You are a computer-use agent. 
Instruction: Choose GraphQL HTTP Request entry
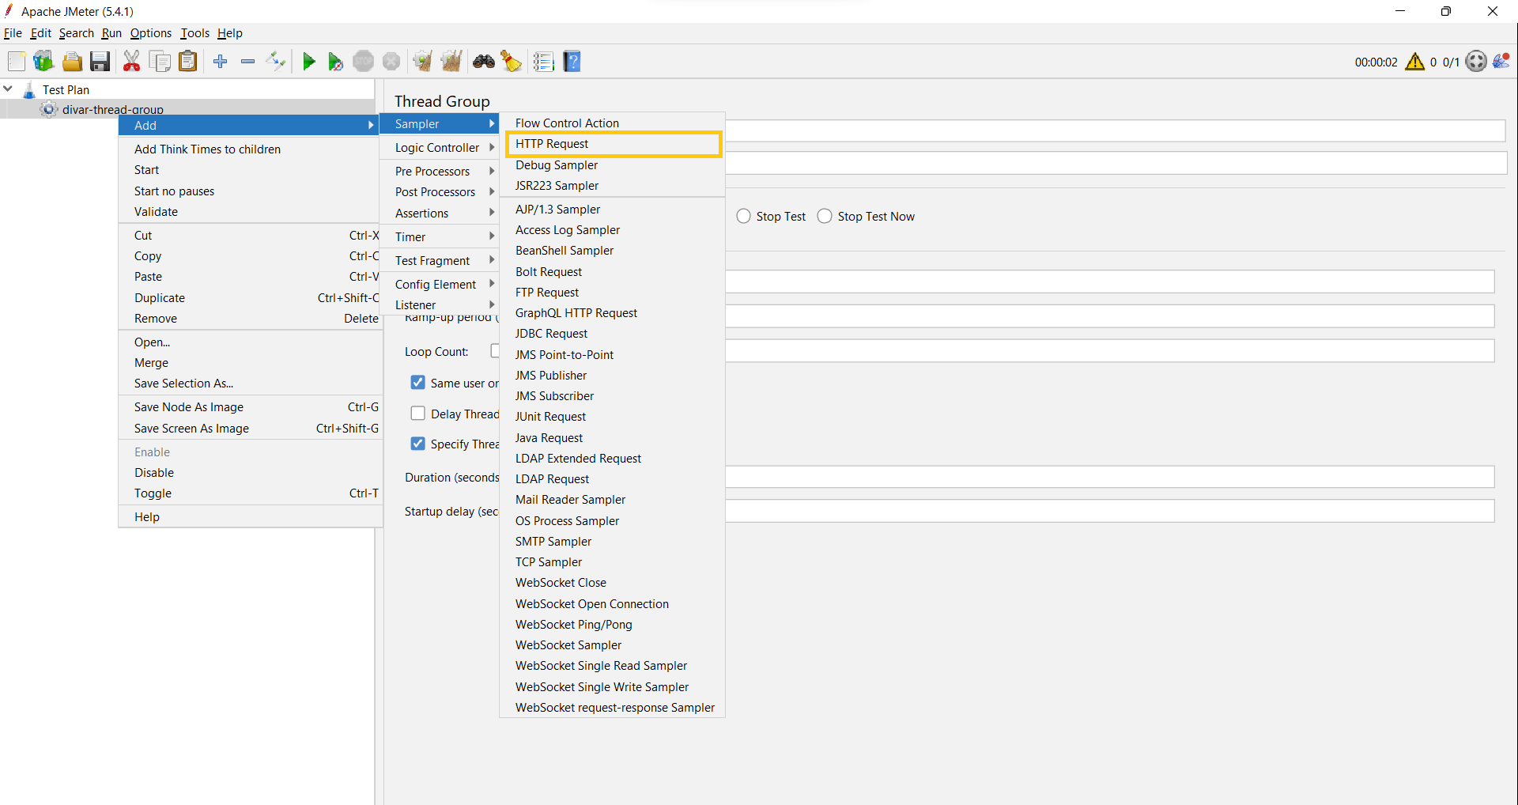[x=613, y=313]
